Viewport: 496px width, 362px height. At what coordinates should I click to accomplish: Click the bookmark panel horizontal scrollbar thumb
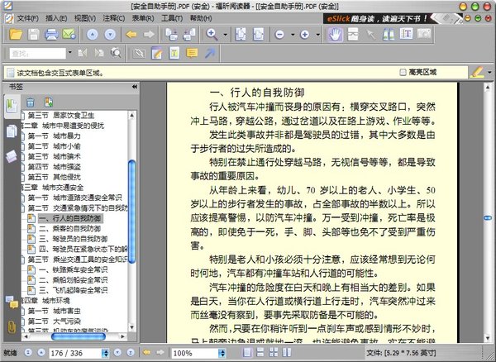[x=79, y=336]
